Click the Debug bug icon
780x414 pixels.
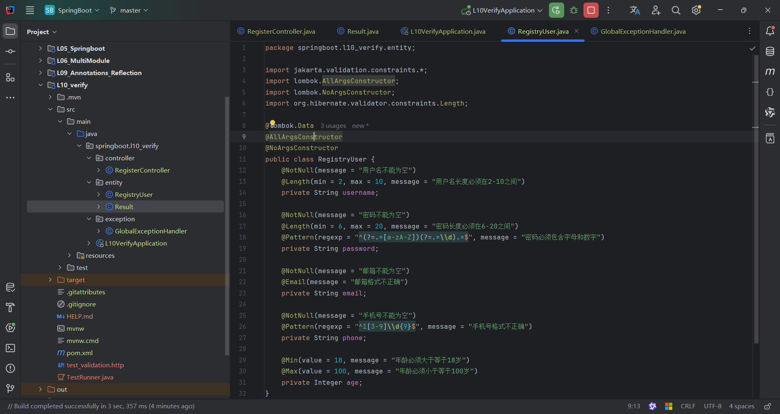coord(574,11)
